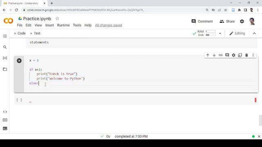Viewport: 262px width, 147px height.
Task: Bookmark this page with the star icon
Action: point(226,10)
